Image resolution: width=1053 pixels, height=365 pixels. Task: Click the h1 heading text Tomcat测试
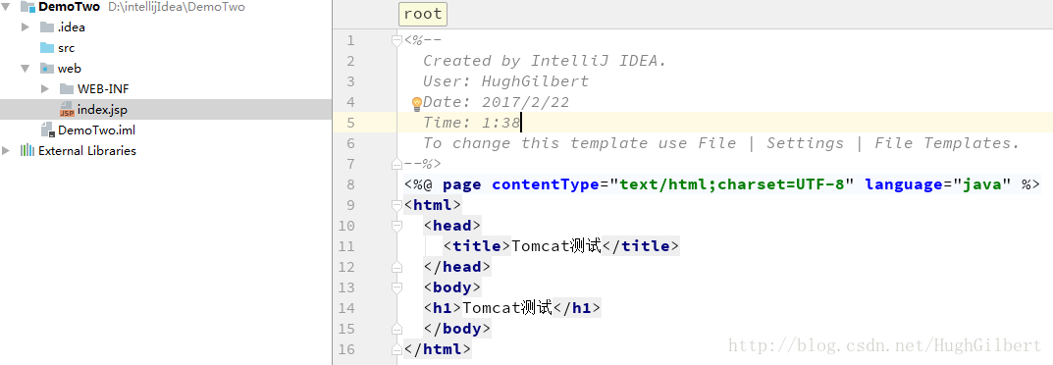[x=507, y=308]
